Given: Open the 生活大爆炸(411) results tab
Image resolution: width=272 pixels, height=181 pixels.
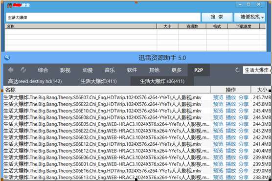Looking at the screenshot, I should (x=98, y=81).
